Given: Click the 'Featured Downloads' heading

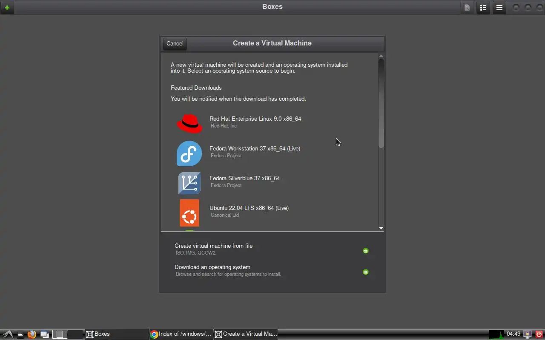Looking at the screenshot, I should [196, 88].
